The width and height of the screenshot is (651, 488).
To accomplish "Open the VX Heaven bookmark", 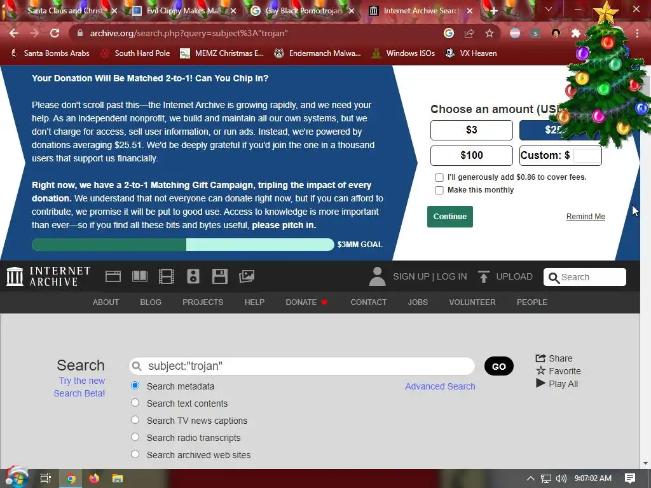I will click(x=471, y=53).
